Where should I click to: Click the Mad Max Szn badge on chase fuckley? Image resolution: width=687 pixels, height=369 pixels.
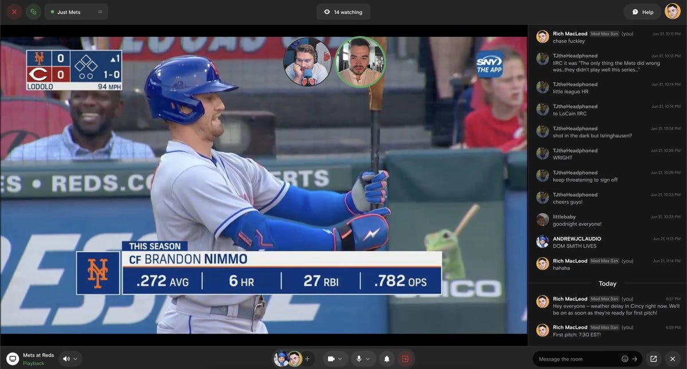(604, 34)
